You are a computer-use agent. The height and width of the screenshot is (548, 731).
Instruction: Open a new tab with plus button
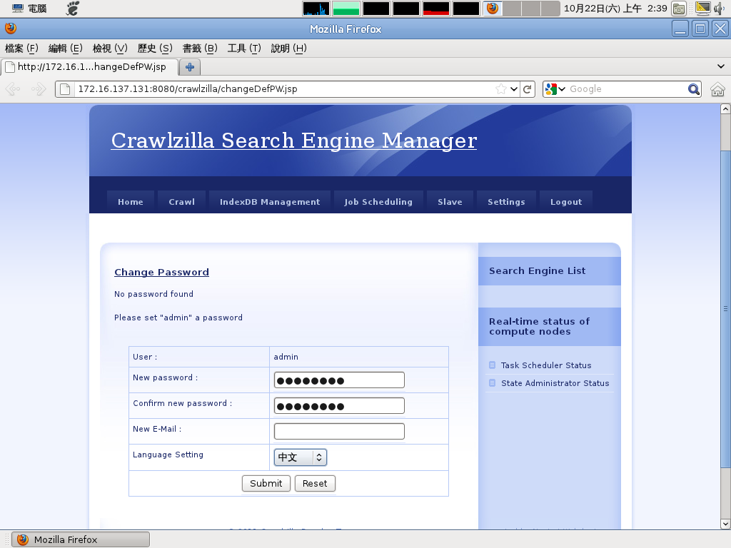pos(190,67)
